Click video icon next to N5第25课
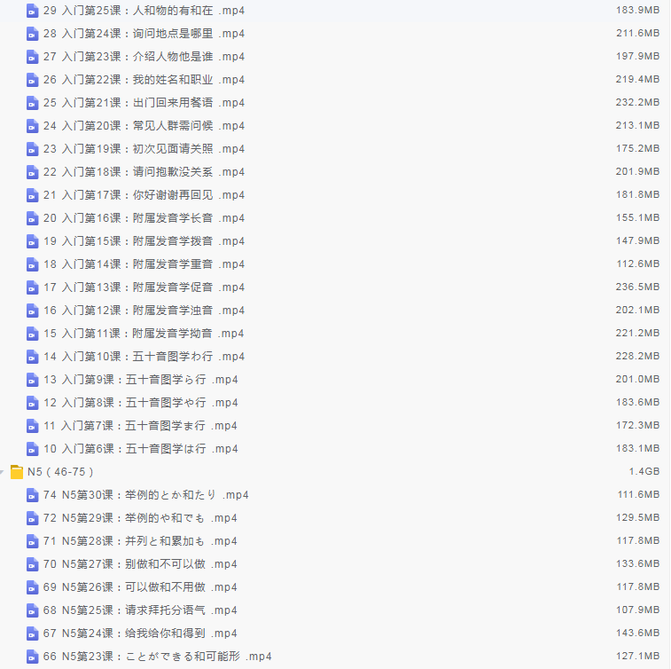The image size is (671, 669). point(33,610)
